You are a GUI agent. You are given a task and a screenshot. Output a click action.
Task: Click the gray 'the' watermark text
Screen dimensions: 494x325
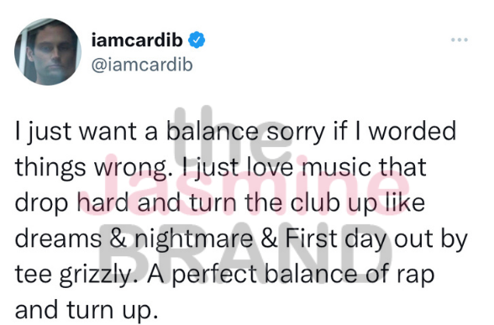pos(233,134)
